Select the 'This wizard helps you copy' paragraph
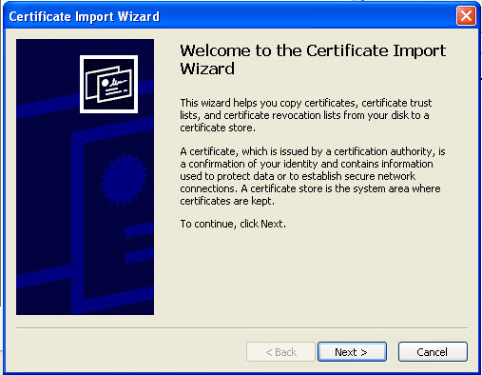Screen dimensions: 482x375 (306, 115)
